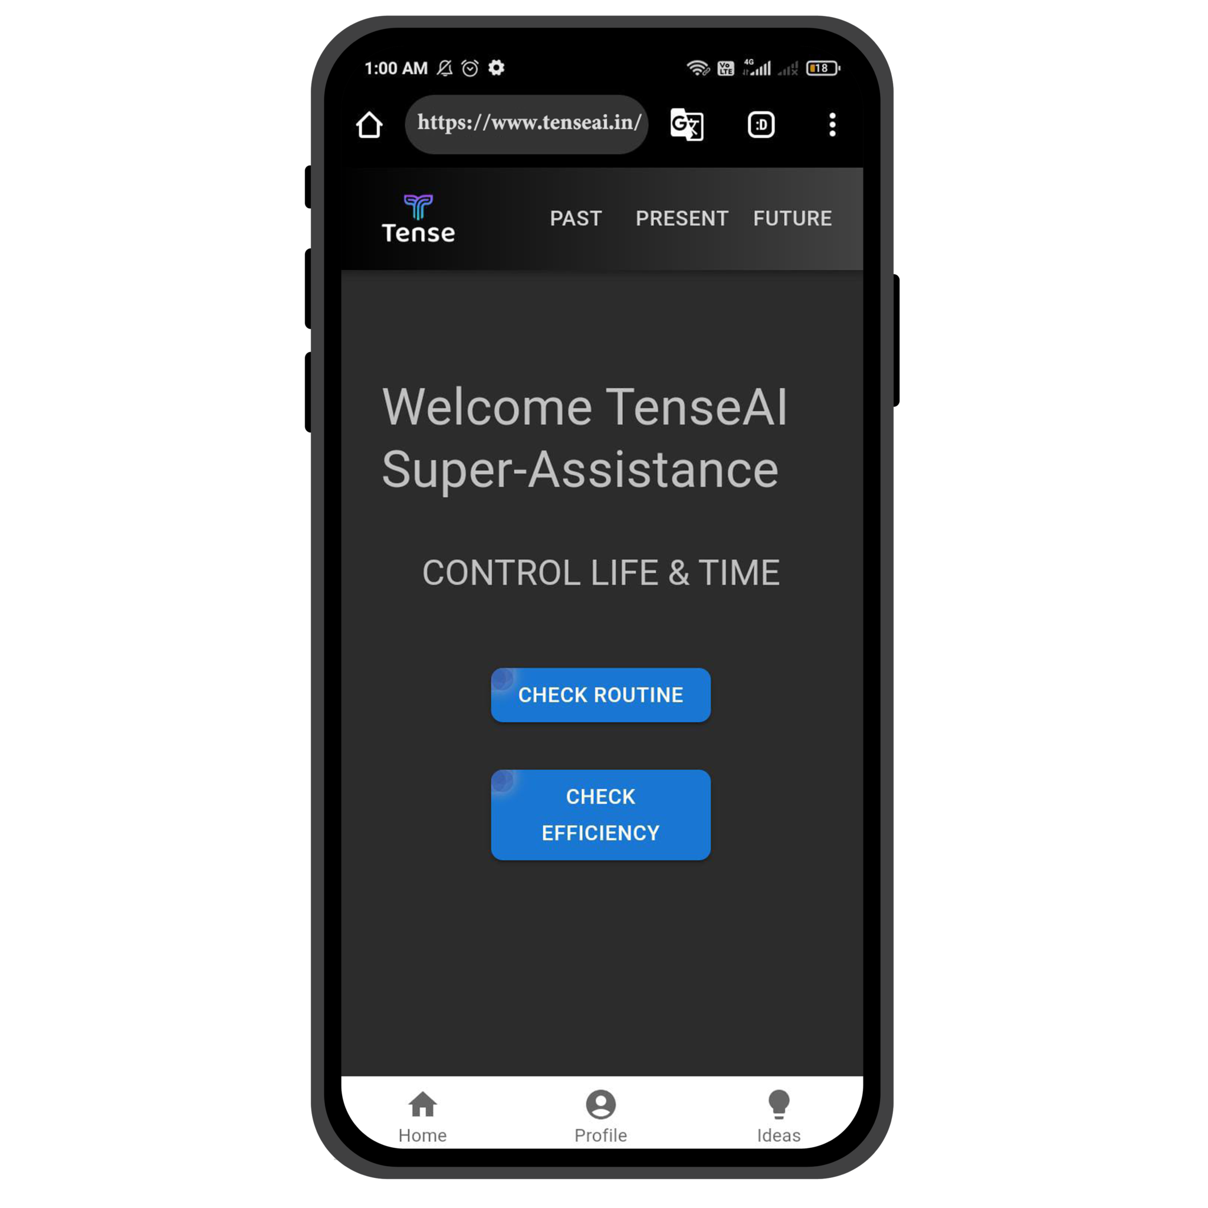
Task: Navigate to FUTURE section
Action: coord(792,219)
